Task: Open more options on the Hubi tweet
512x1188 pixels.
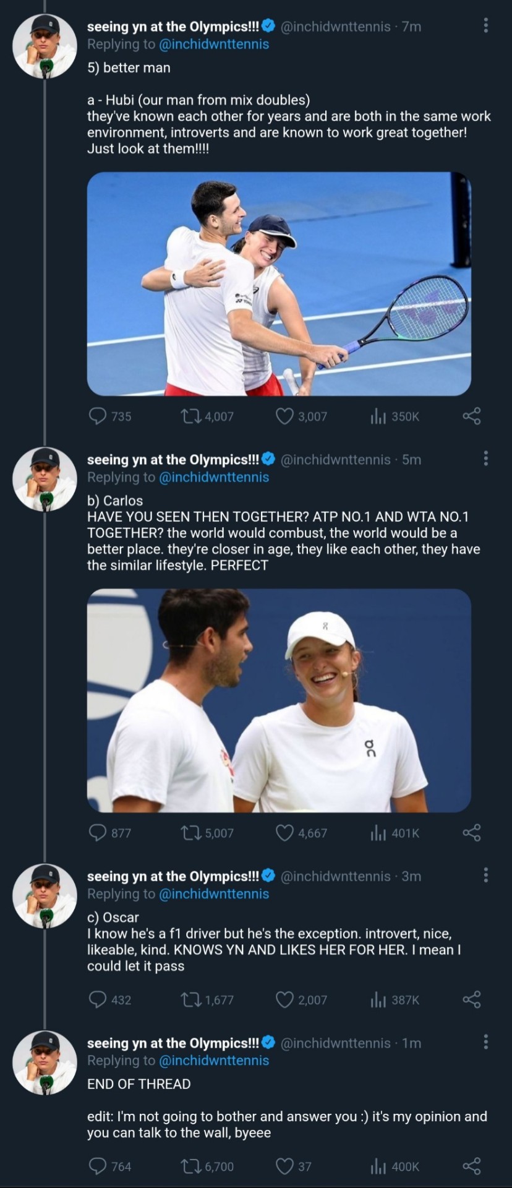Action: click(x=485, y=25)
